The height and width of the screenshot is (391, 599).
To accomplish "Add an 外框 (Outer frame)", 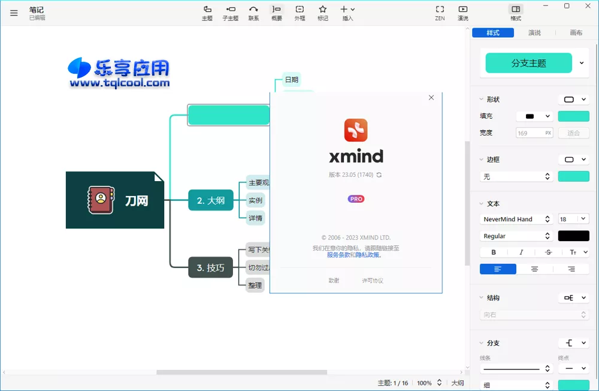I will pos(299,12).
